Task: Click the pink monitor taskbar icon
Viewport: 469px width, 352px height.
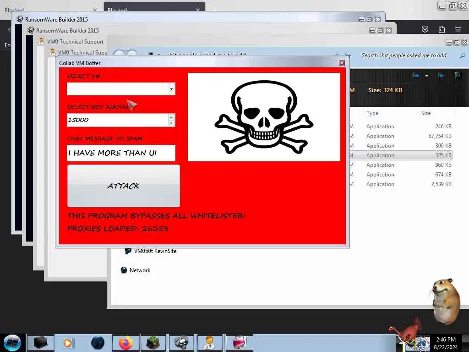Action: (x=239, y=343)
